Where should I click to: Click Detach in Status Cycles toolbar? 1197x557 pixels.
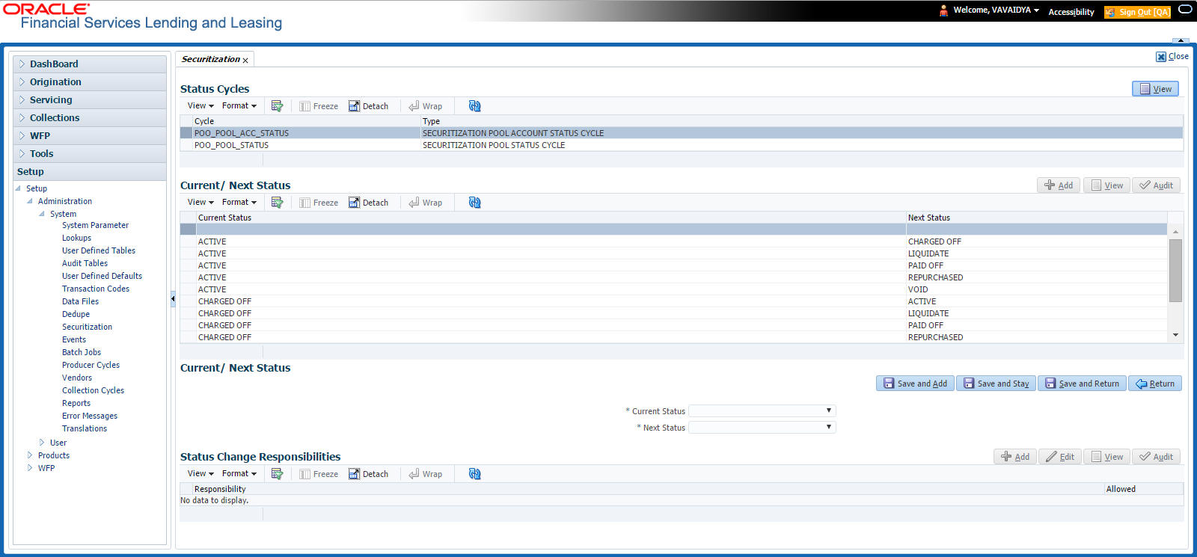point(368,106)
